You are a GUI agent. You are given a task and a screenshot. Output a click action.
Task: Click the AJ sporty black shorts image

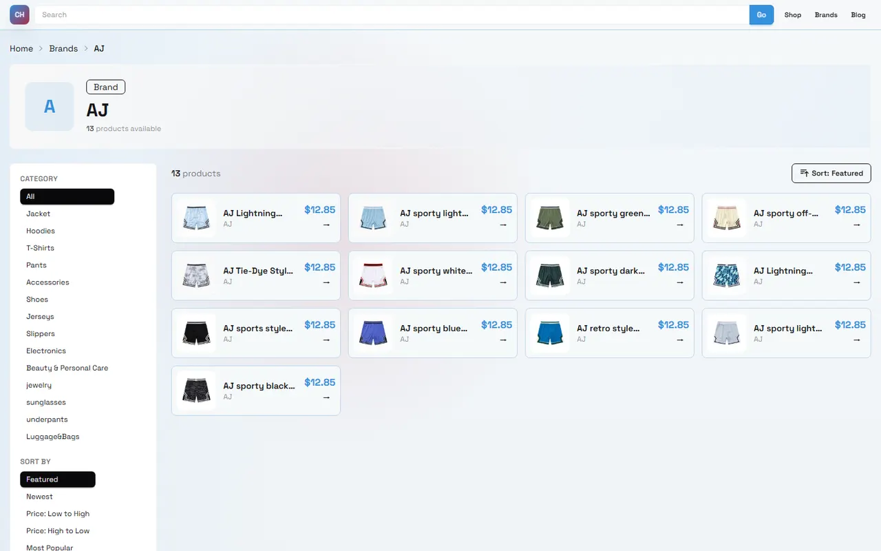[x=196, y=391]
